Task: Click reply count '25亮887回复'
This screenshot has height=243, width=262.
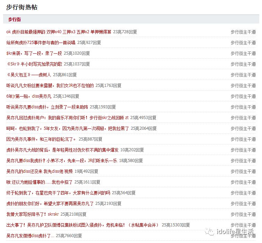Action: (90, 139)
